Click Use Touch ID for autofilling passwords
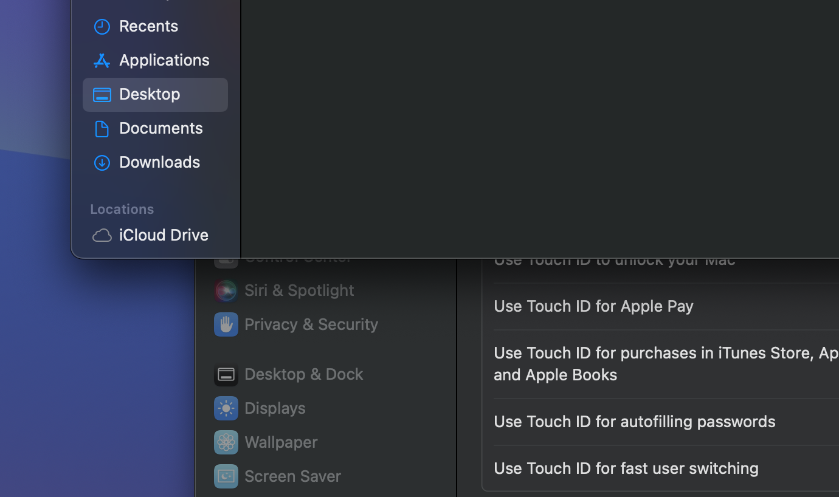839x497 pixels. point(634,422)
